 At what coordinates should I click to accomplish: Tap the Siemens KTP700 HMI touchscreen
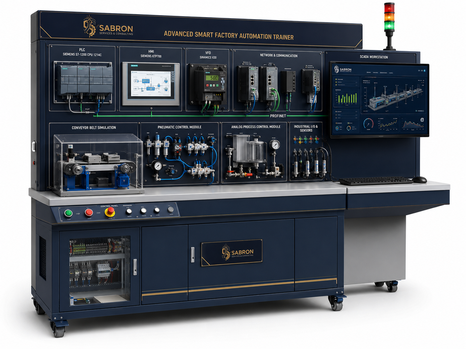tap(151, 84)
